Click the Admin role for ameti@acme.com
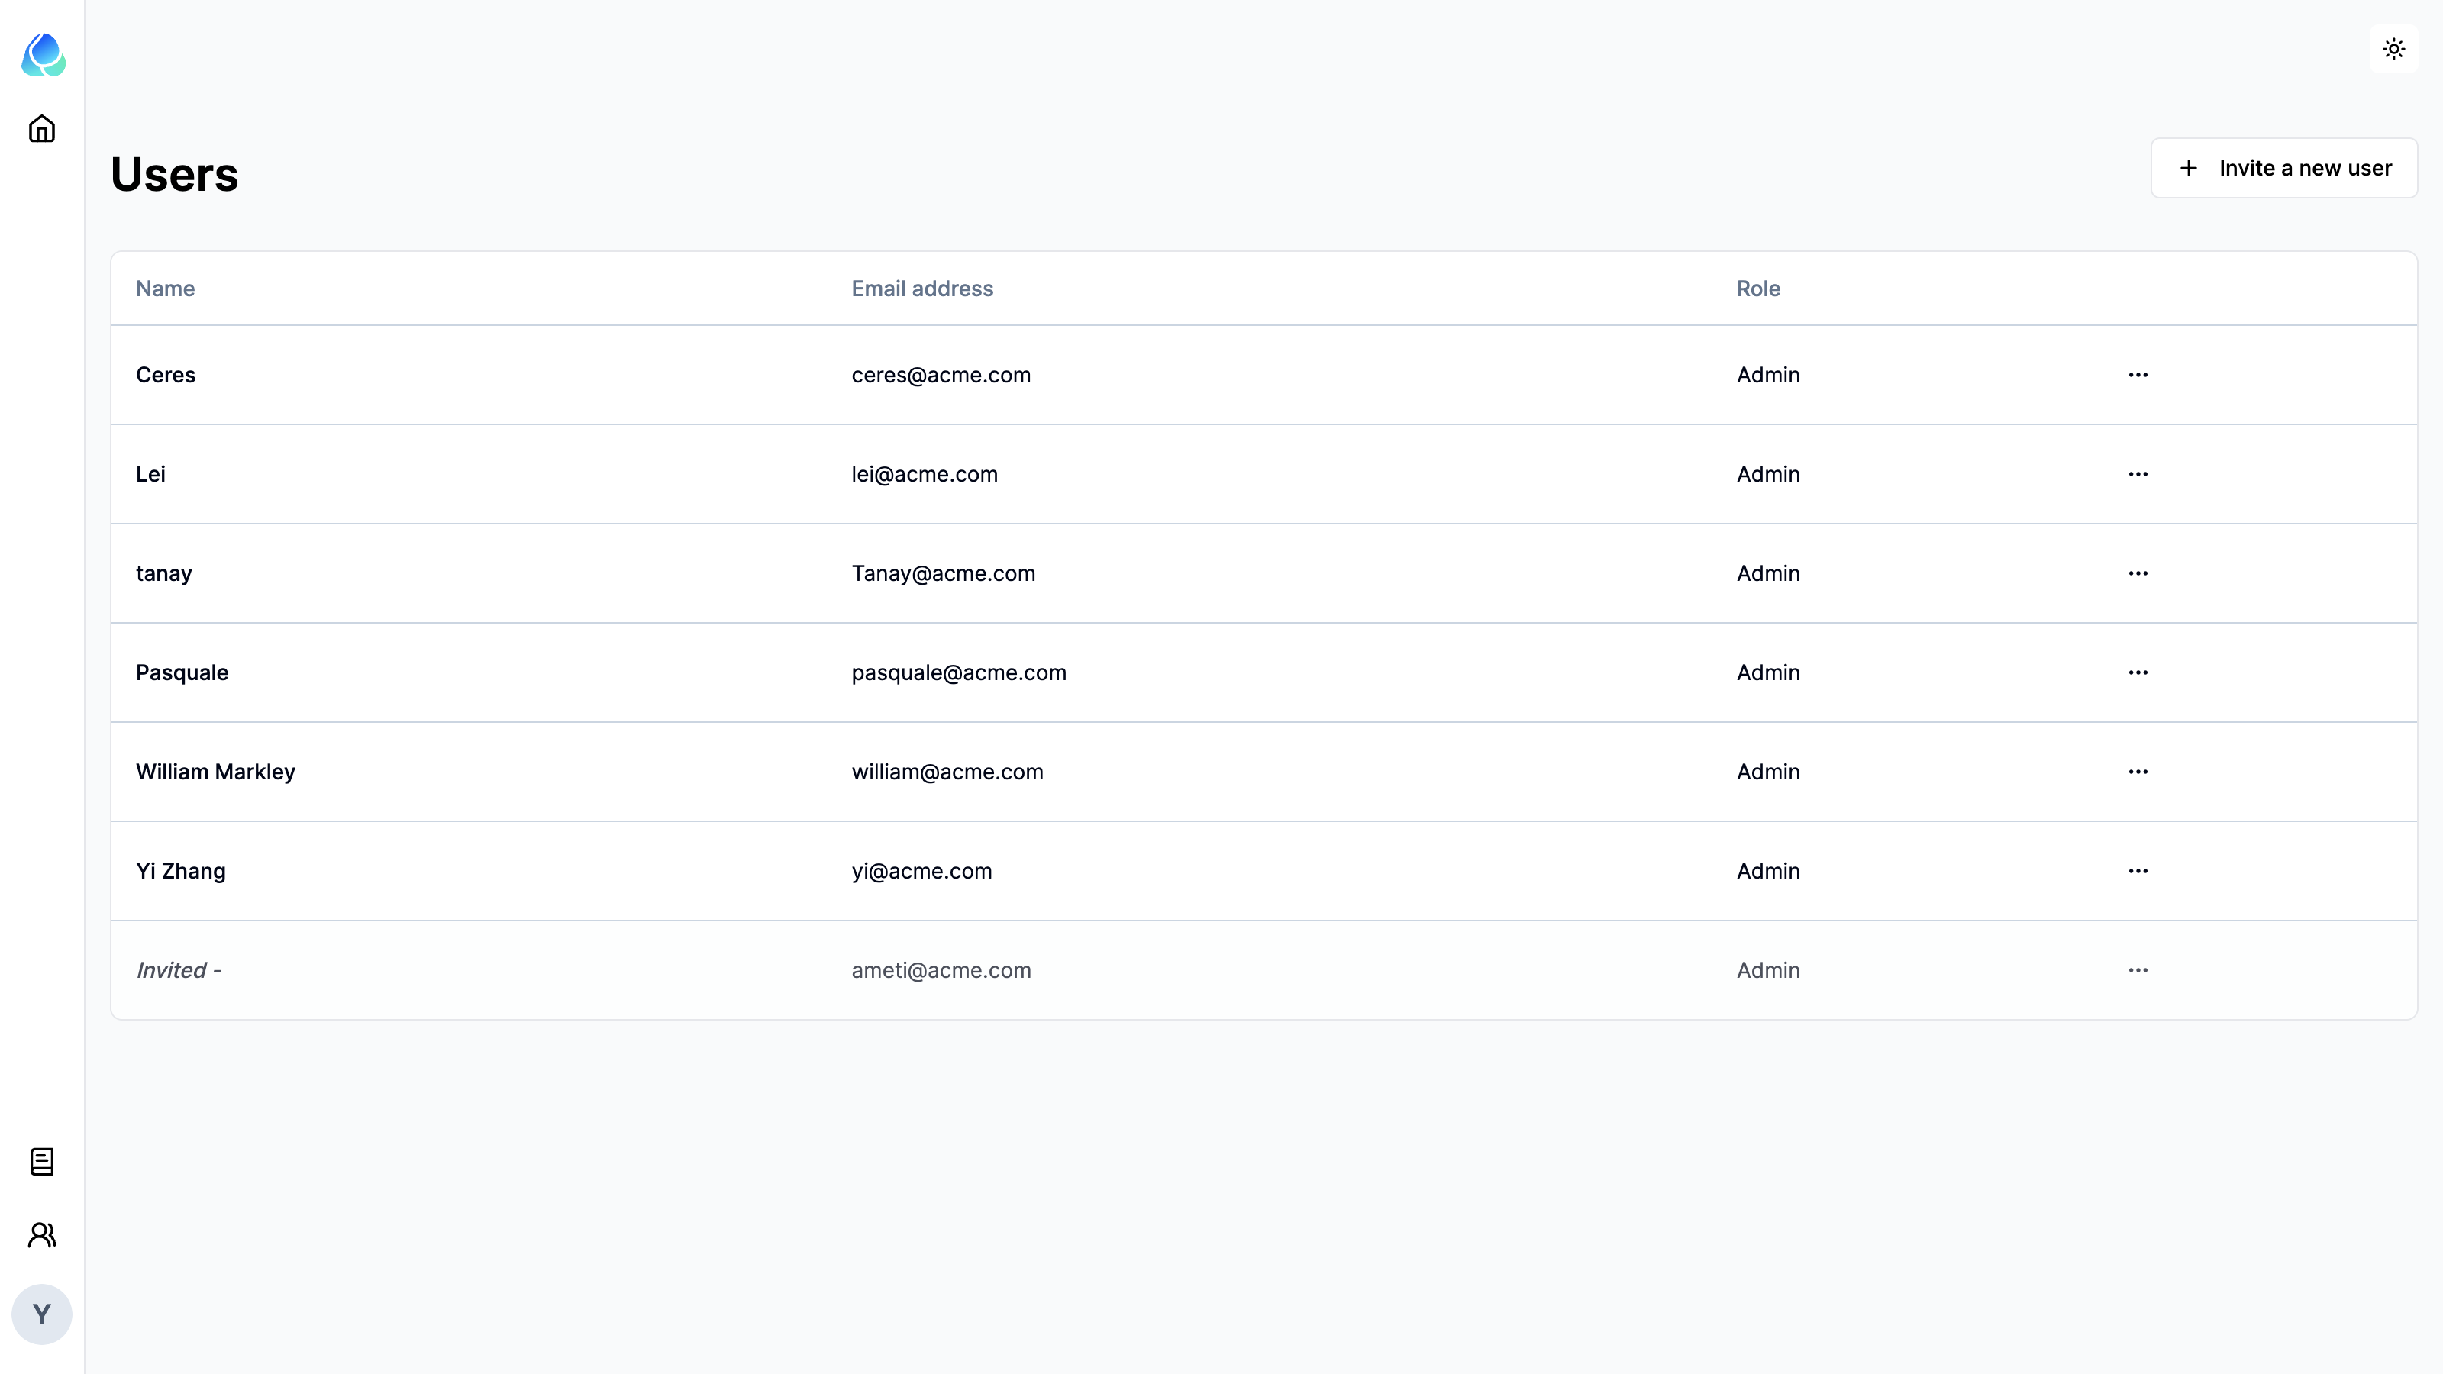Image resolution: width=2443 pixels, height=1374 pixels. [x=1768, y=970]
